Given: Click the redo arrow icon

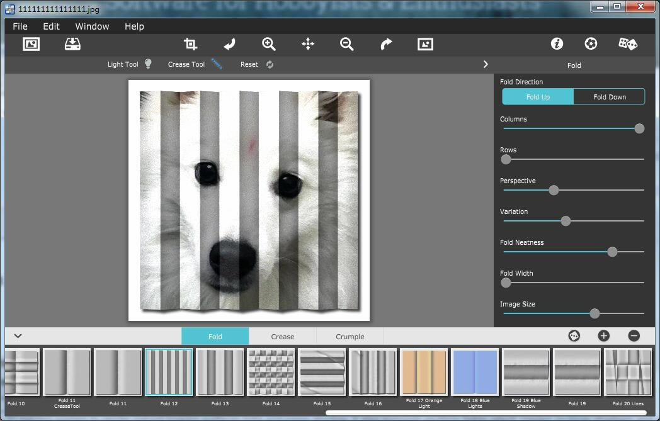Looking at the screenshot, I should pyautogui.click(x=386, y=44).
